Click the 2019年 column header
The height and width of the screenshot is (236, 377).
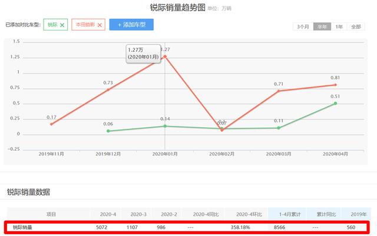[359, 214]
